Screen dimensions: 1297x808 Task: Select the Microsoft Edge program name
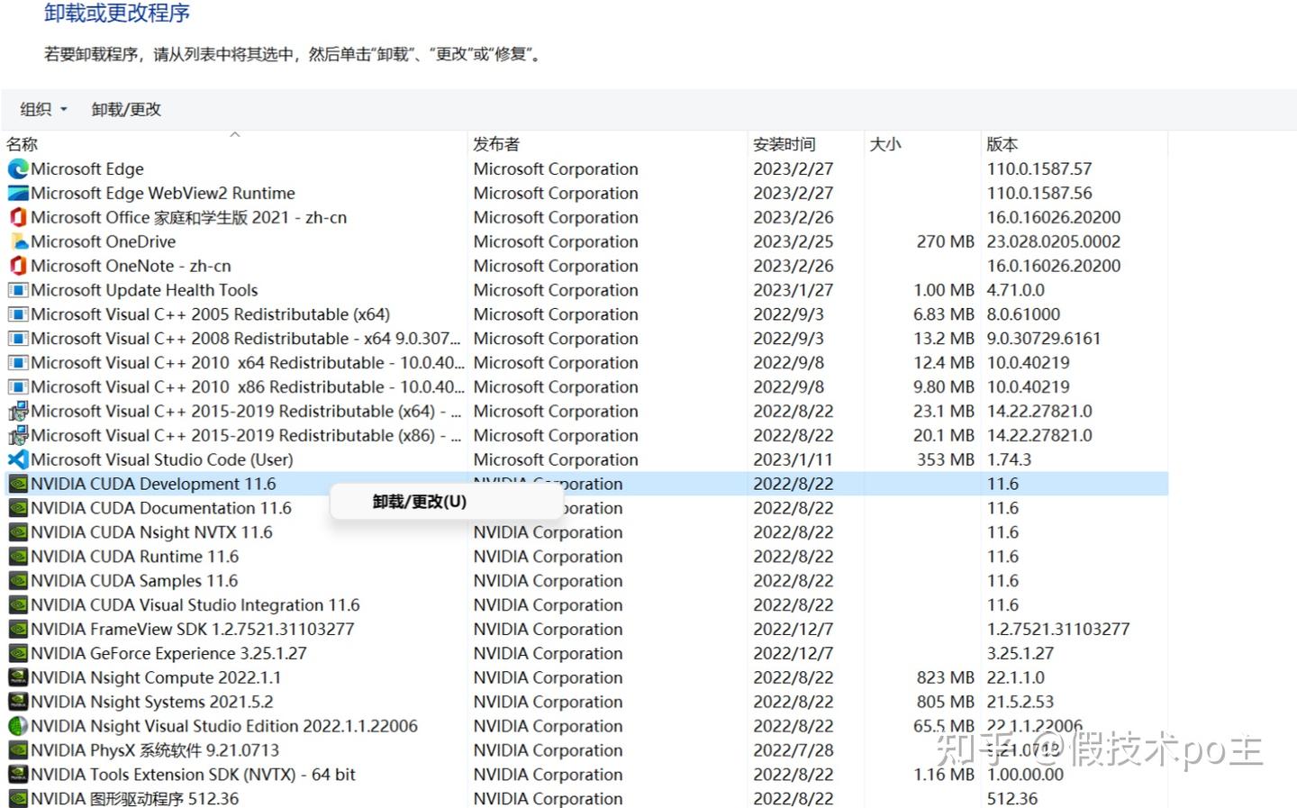[87, 168]
